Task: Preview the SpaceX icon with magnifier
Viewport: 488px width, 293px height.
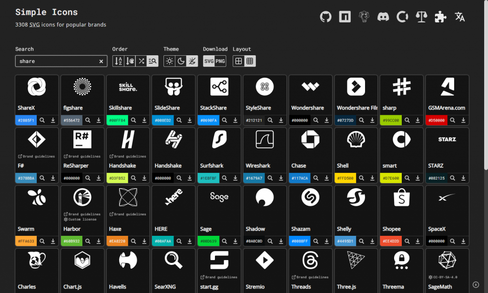Action: pyautogui.click(x=453, y=241)
